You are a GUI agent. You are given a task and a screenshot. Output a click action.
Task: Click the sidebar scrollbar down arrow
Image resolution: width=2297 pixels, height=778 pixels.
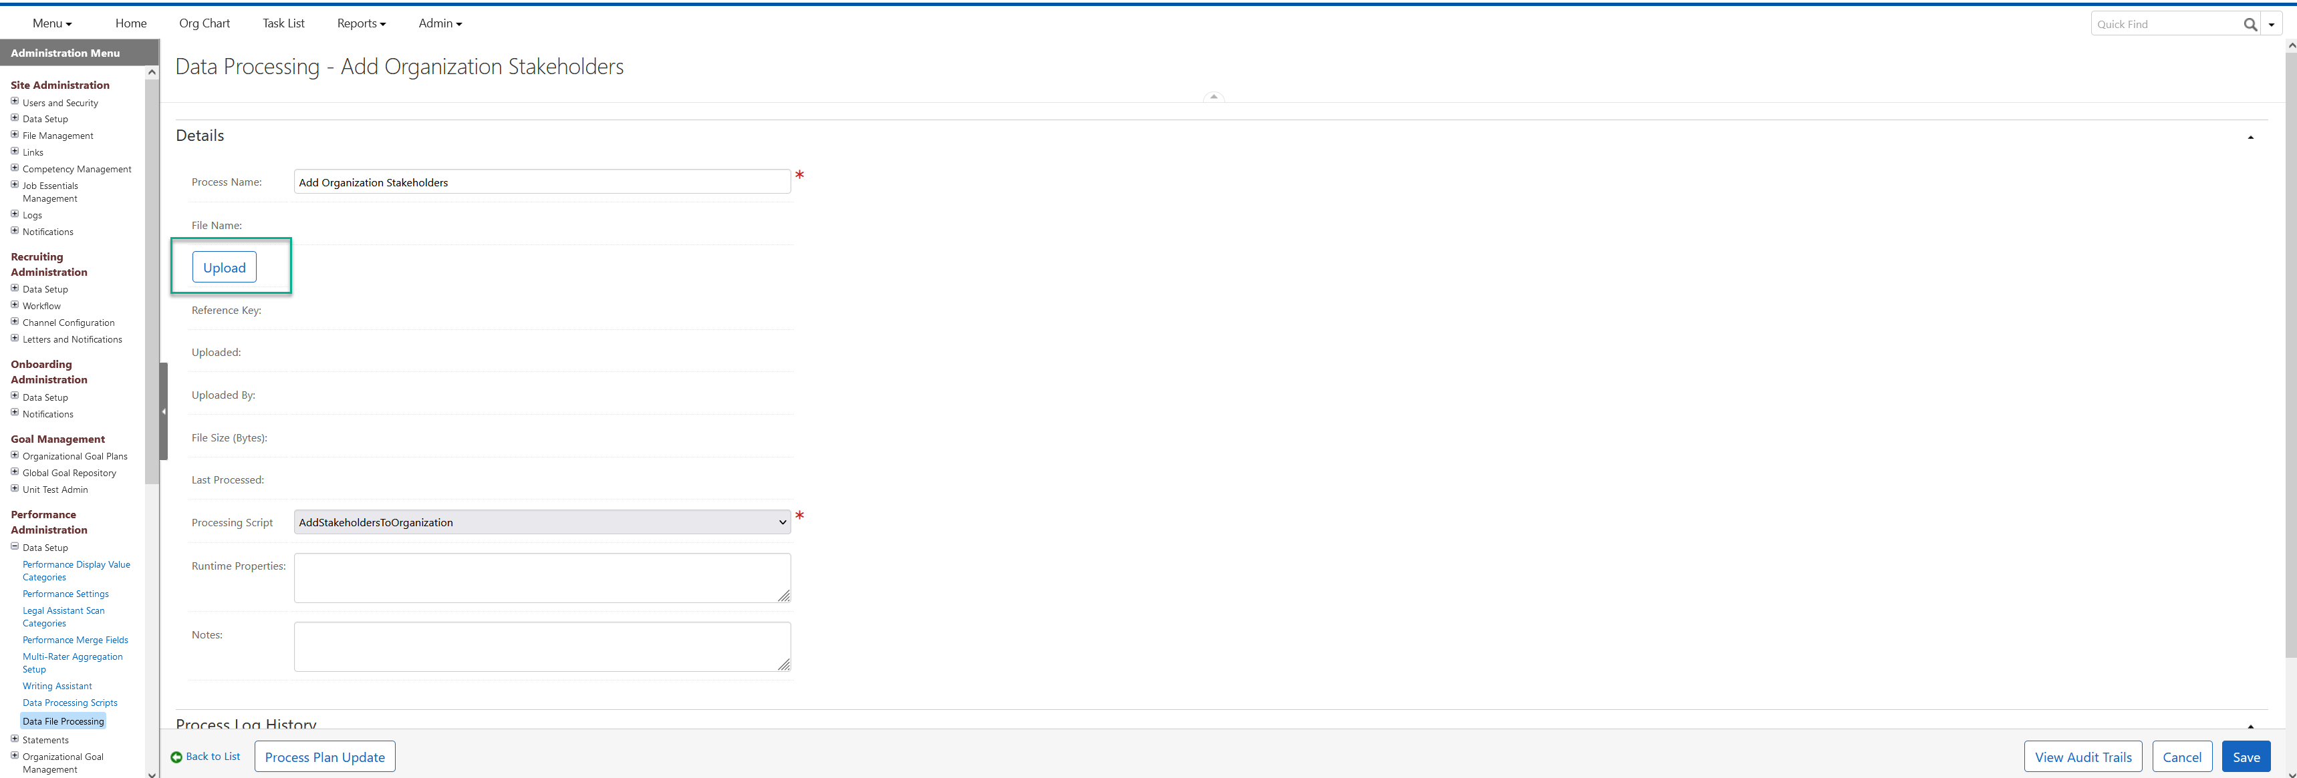click(x=152, y=773)
